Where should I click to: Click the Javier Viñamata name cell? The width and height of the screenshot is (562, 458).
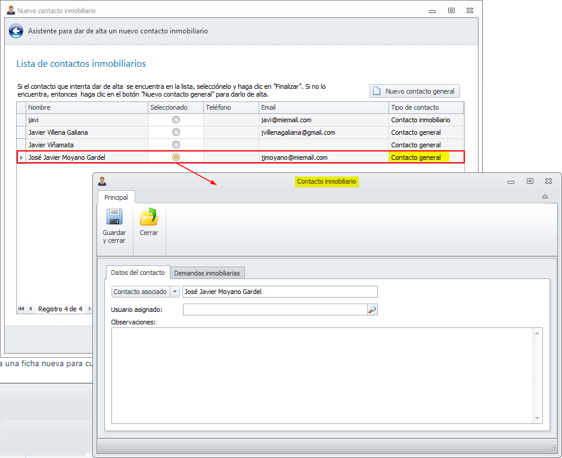(87, 145)
